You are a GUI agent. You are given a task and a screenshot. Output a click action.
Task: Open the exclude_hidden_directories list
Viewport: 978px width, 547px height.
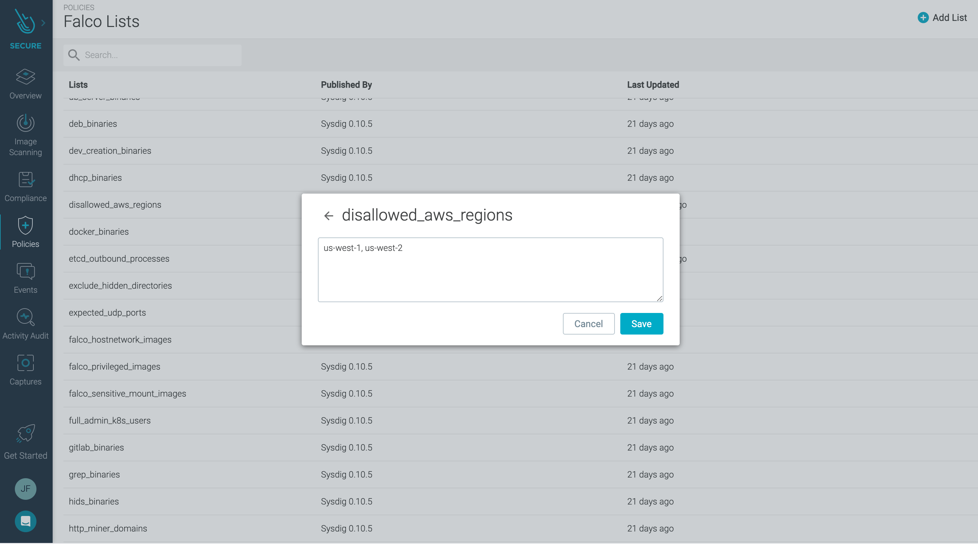coord(120,285)
